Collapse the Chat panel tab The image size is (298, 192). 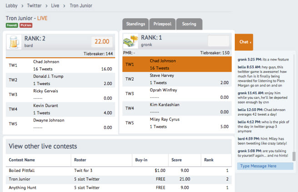click(x=244, y=42)
